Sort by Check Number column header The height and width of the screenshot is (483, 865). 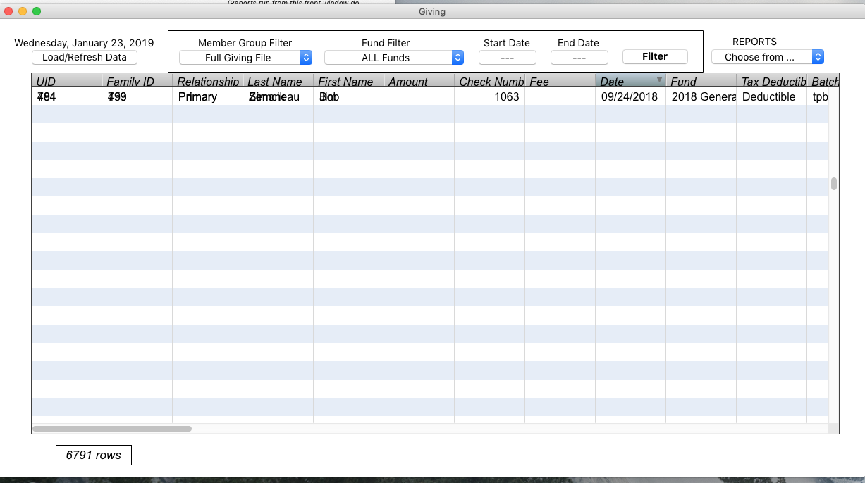coord(489,82)
